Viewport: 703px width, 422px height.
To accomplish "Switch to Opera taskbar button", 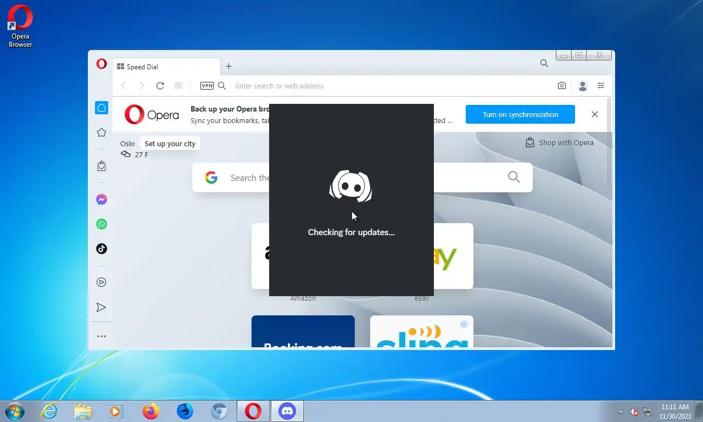I will (x=253, y=411).
